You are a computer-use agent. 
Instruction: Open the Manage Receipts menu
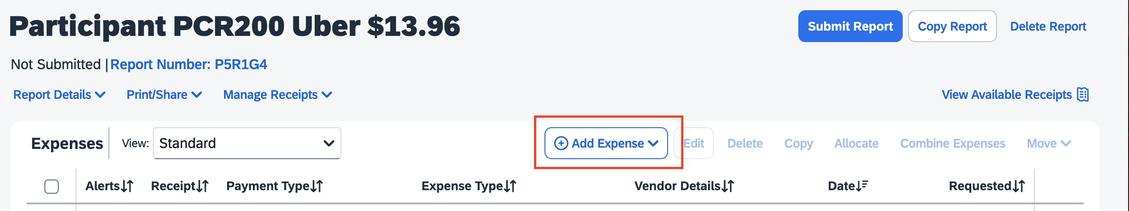[x=278, y=95]
